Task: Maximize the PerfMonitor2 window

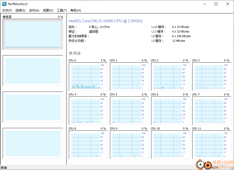Action: [x=216, y=4]
